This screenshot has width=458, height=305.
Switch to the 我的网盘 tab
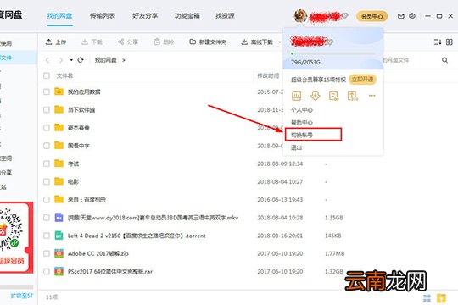(59, 16)
